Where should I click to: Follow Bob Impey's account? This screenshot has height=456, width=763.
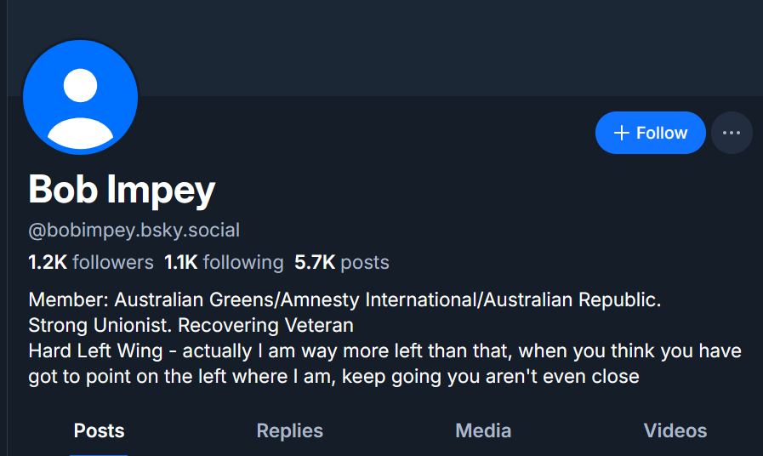(651, 133)
